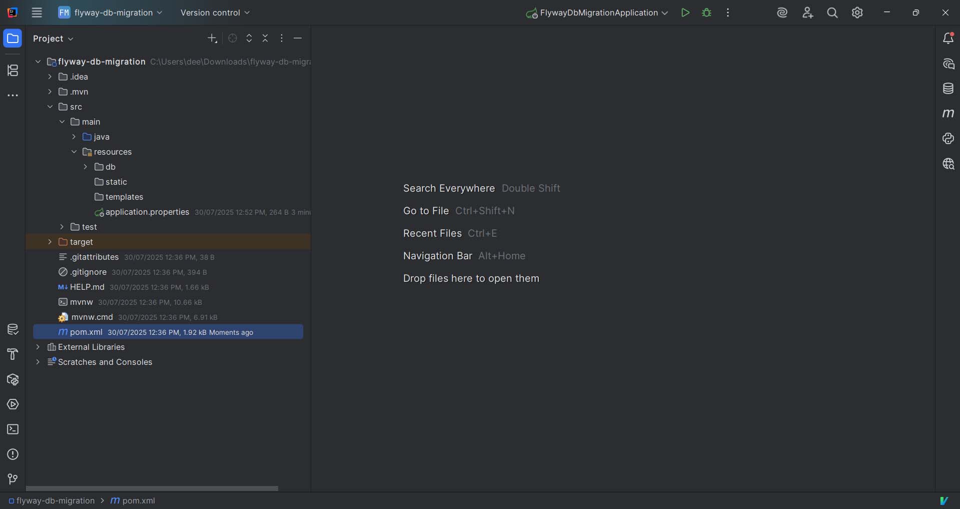960x509 pixels.
Task: Open the Persistence tool window
Action: click(13, 329)
